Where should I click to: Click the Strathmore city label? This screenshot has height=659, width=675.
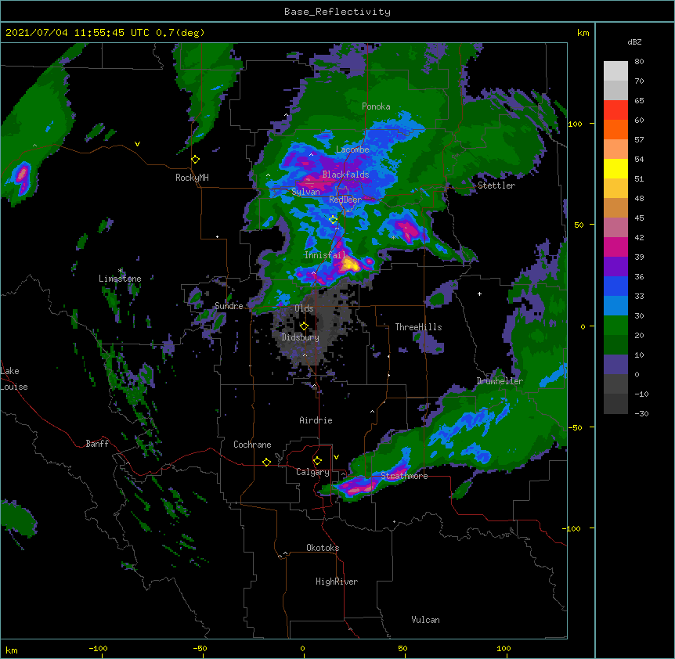click(404, 476)
